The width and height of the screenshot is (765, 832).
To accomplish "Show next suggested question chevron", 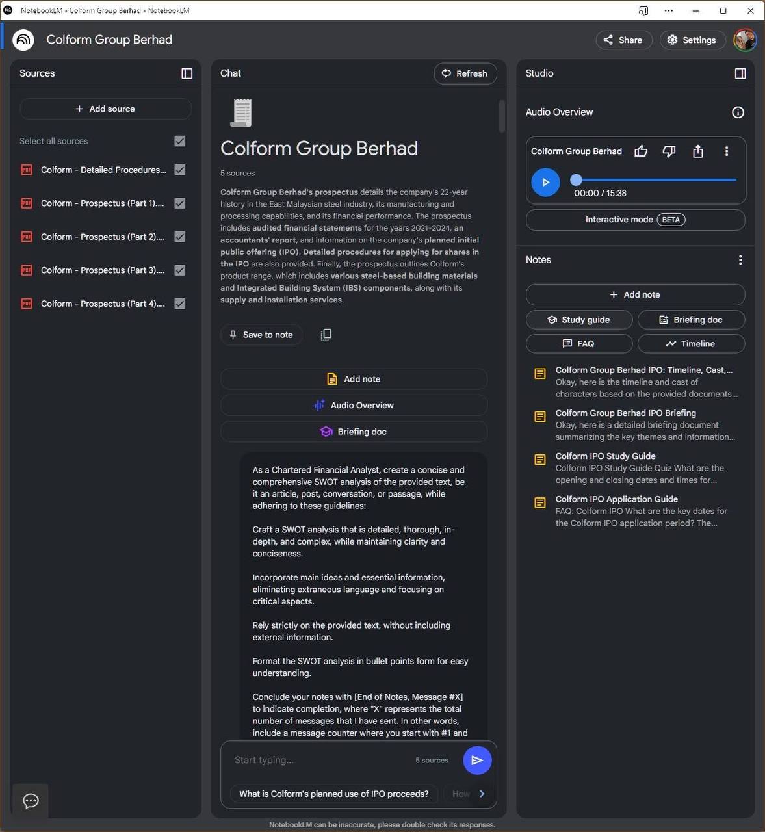I will 482,794.
